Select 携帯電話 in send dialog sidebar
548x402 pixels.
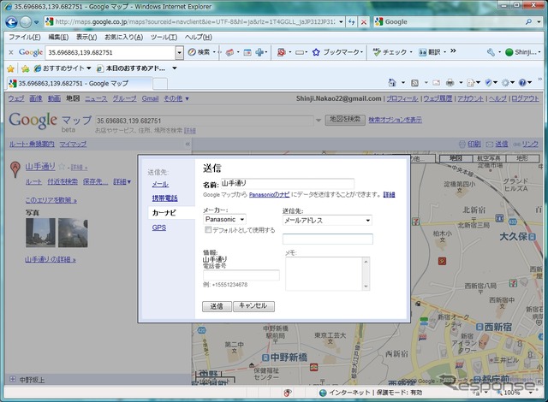[x=164, y=198]
